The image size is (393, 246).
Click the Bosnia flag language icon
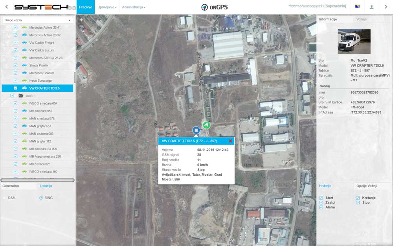pos(357,7)
